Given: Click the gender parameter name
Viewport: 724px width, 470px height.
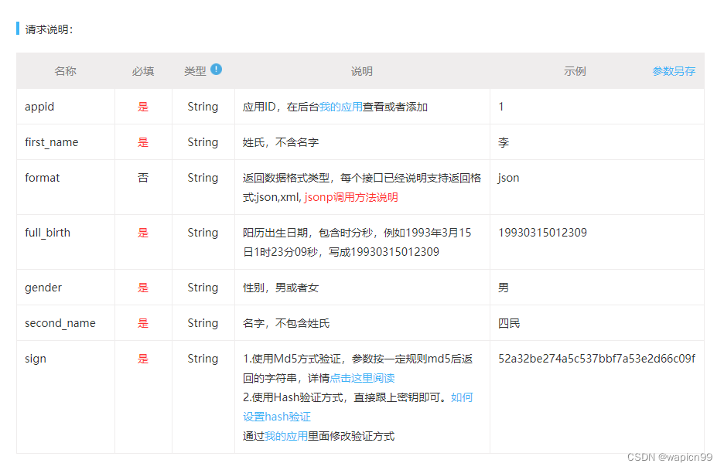Looking at the screenshot, I should coord(43,288).
